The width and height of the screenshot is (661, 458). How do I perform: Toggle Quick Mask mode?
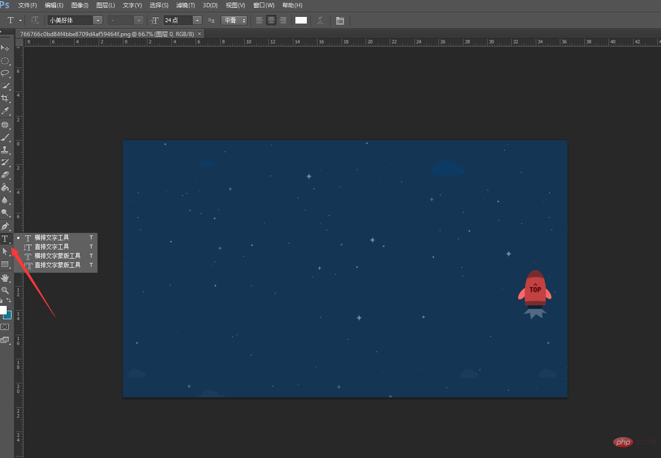coord(5,327)
